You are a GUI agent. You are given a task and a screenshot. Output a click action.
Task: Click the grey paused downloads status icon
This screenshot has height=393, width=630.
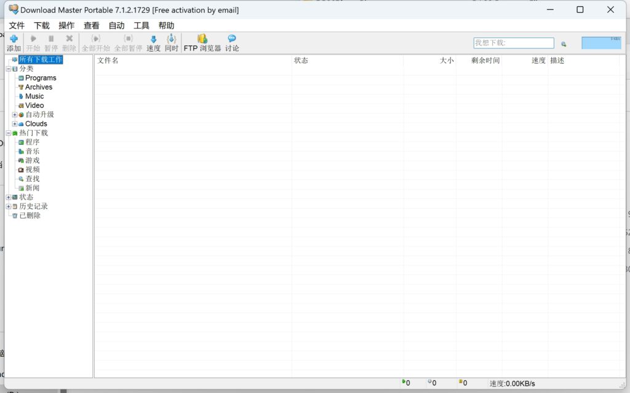coord(429,382)
